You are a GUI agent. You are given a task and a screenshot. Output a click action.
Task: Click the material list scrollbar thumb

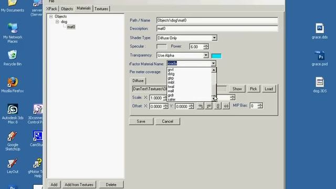click(x=214, y=89)
